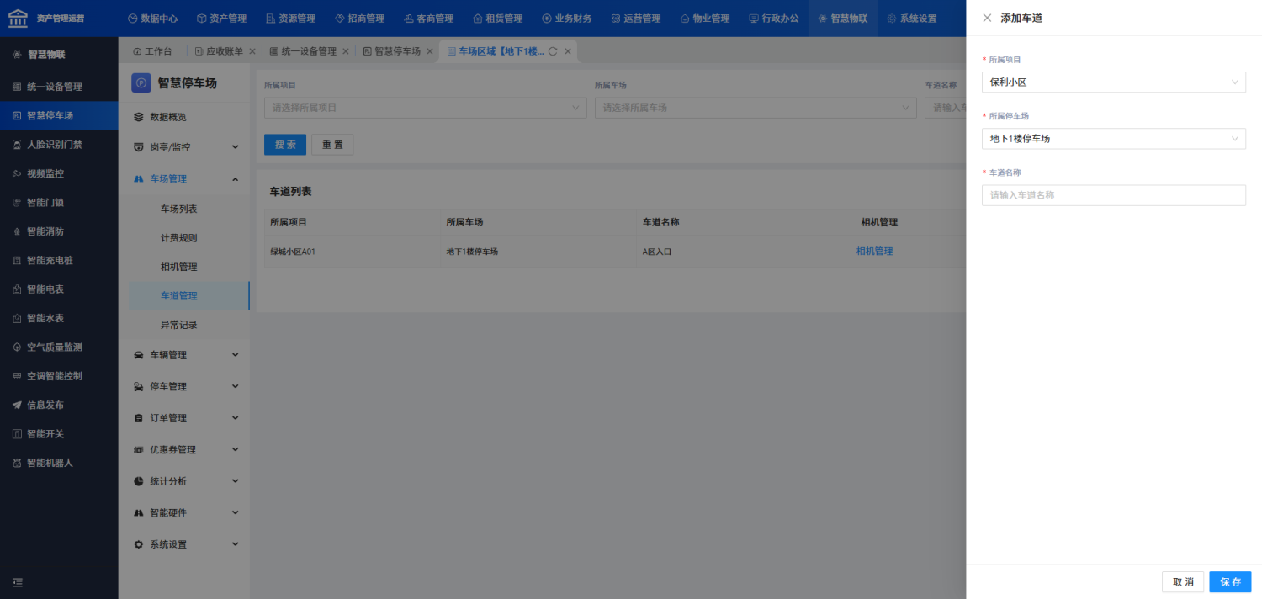This screenshot has height=599, width=1262.
Task: Click 智能机器人 sidebar icon
Action: (17, 463)
